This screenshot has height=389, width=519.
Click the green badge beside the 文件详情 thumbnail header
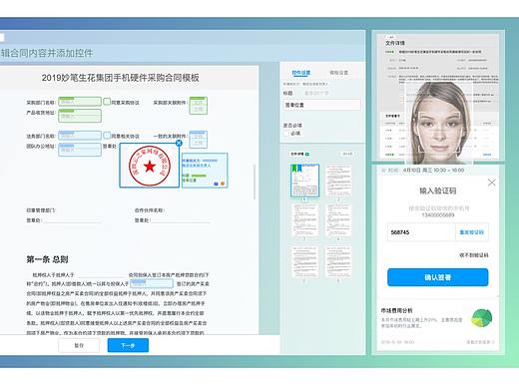pyautogui.click(x=307, y=154)
